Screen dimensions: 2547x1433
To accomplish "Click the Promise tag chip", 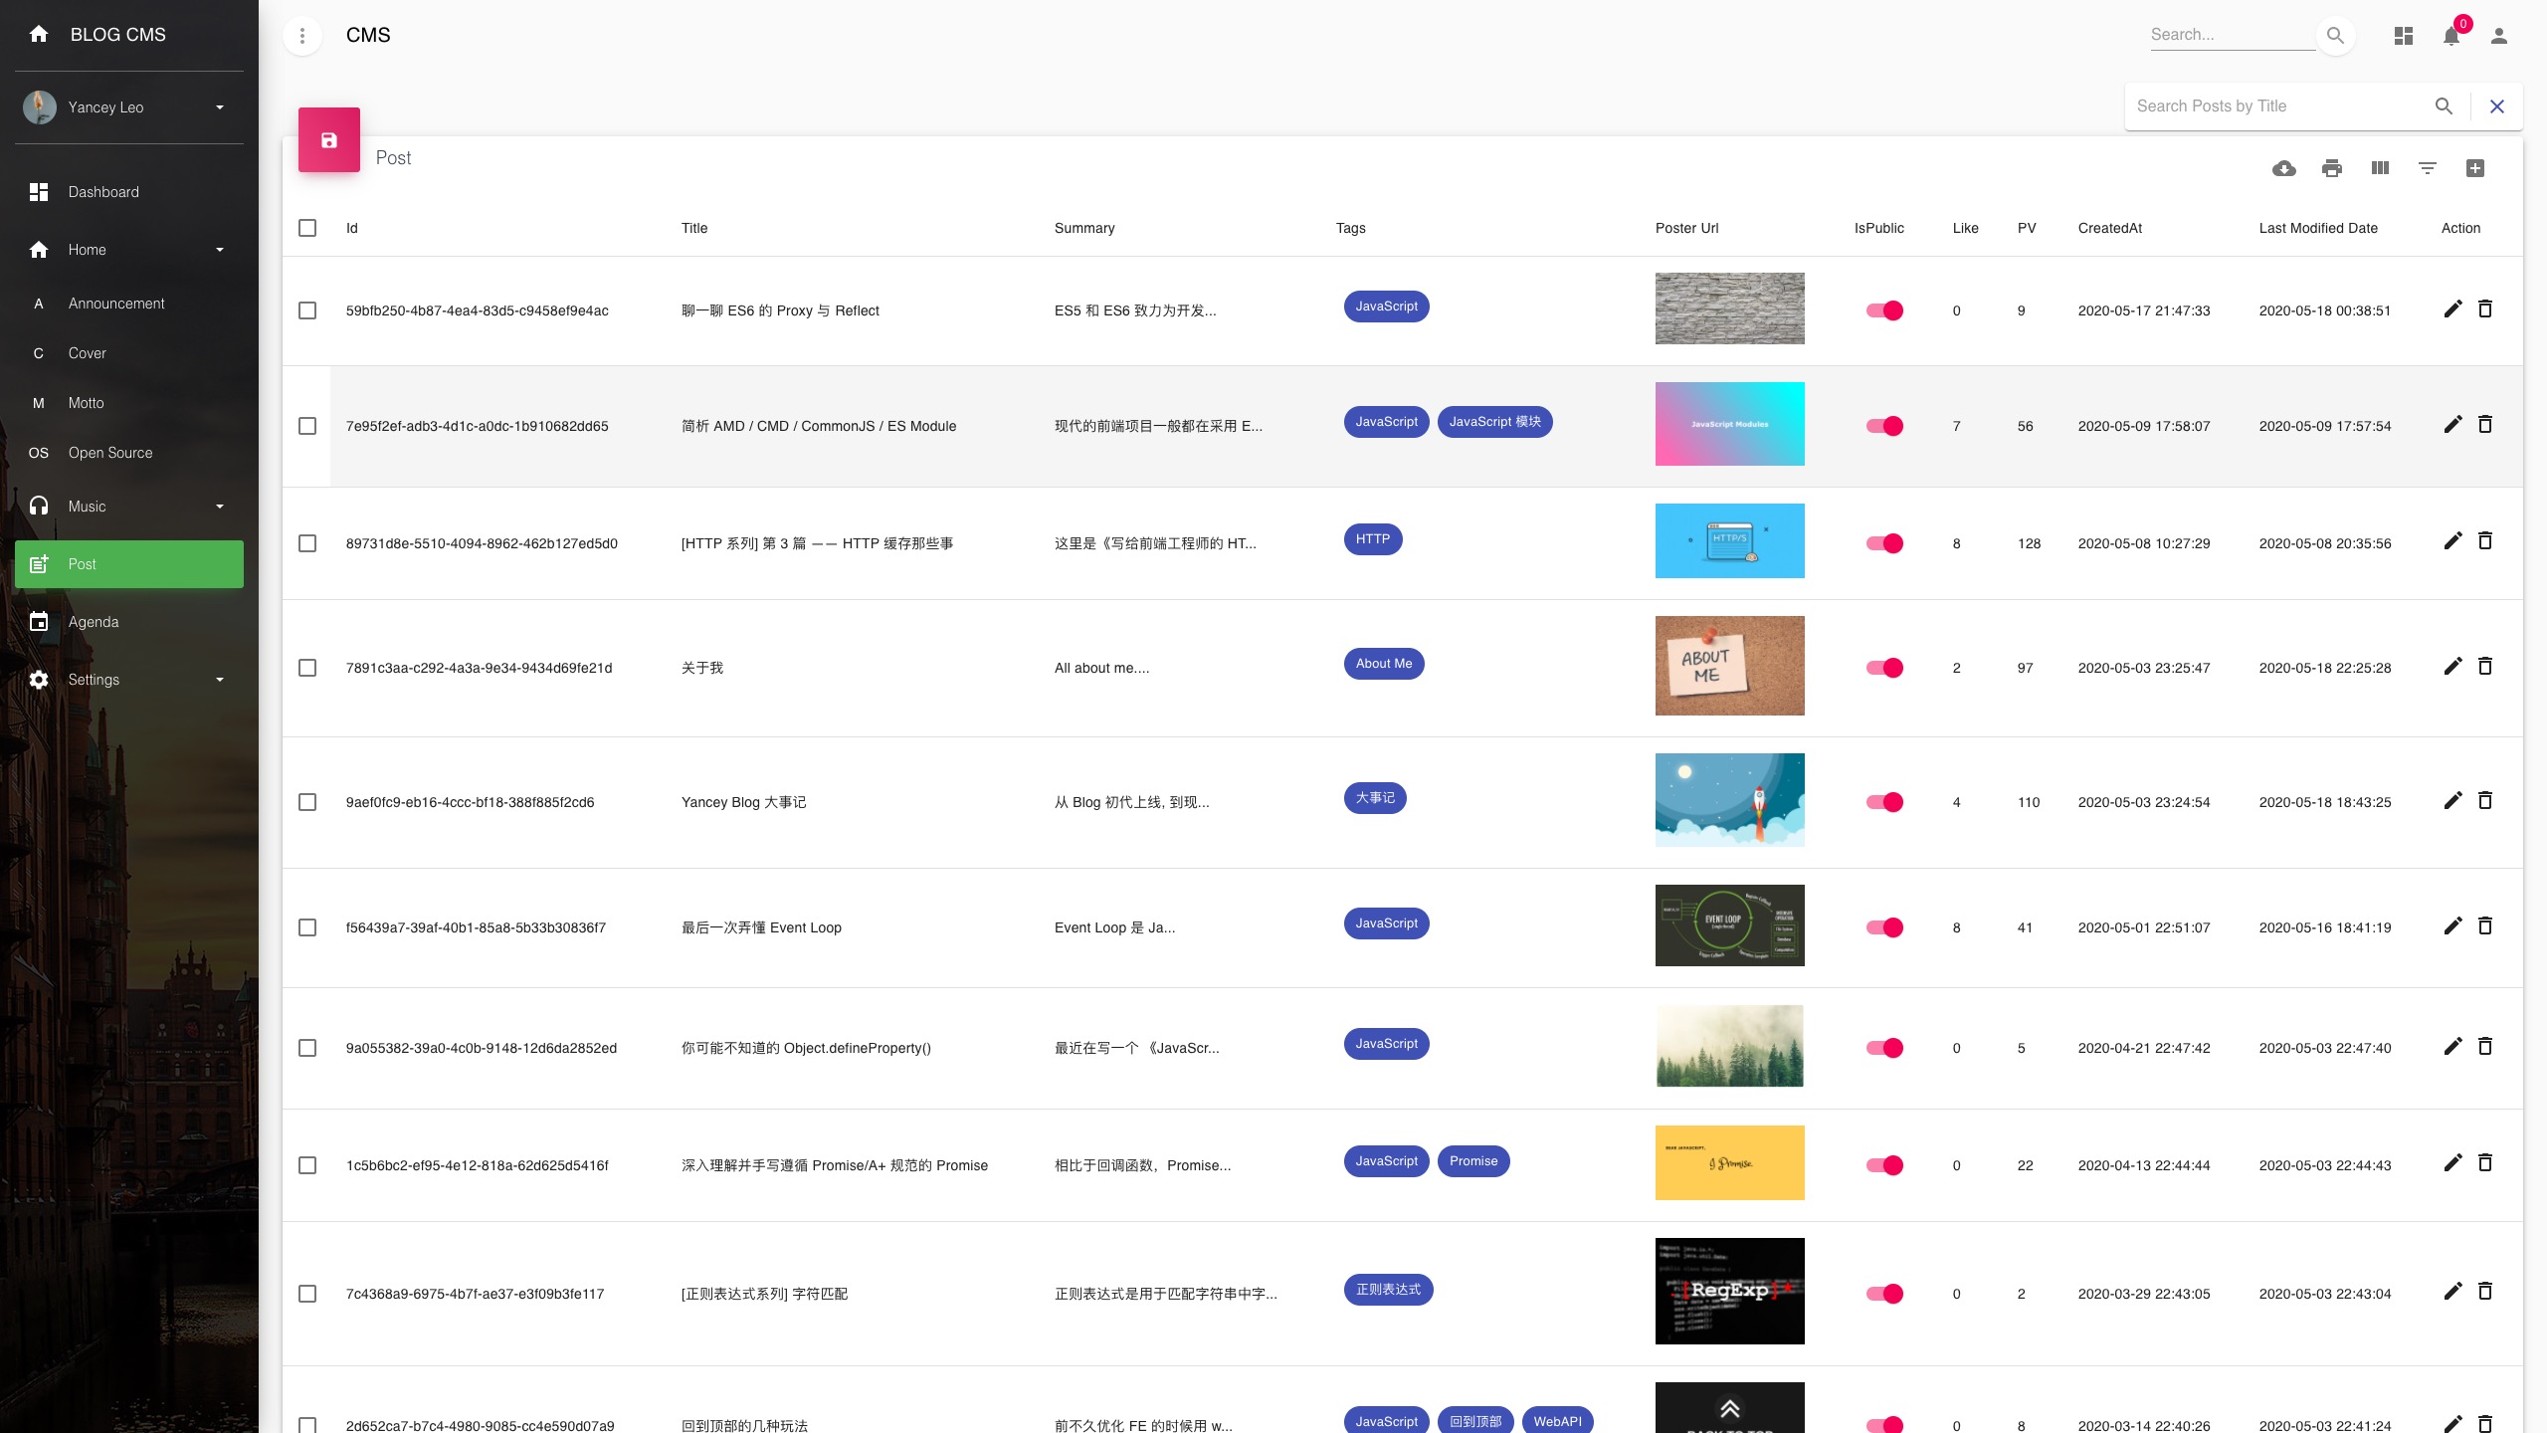I will 1473,1161.
